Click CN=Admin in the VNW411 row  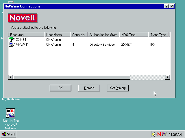[x=53, y=45]
